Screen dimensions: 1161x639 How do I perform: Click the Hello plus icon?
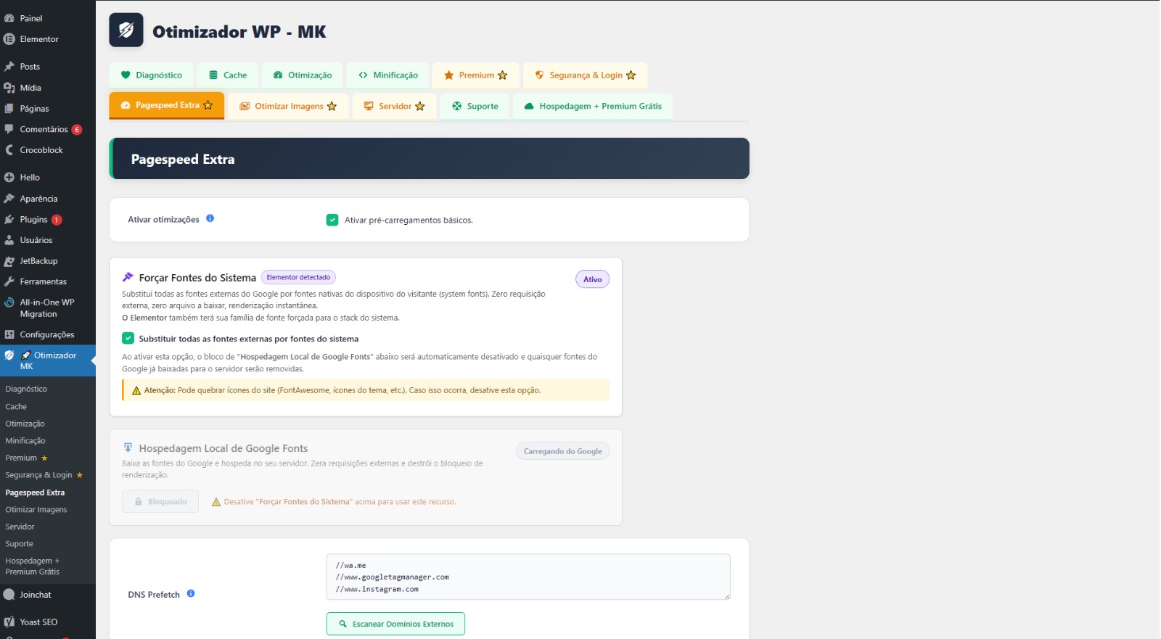coord(9,177)
